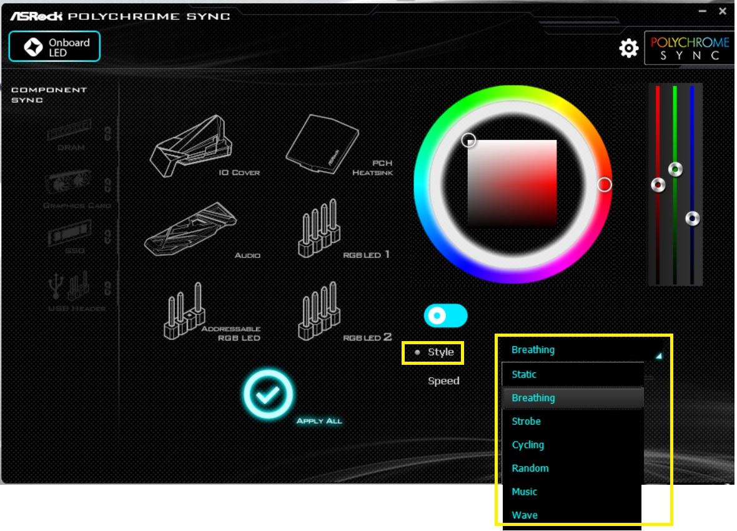The width and height of the screenshot is (737, 531).
Task: Choose Static from the style list
Action: [573, 374]
